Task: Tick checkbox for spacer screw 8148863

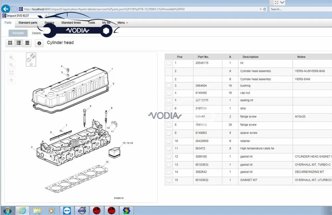Action: coord(169,133)
